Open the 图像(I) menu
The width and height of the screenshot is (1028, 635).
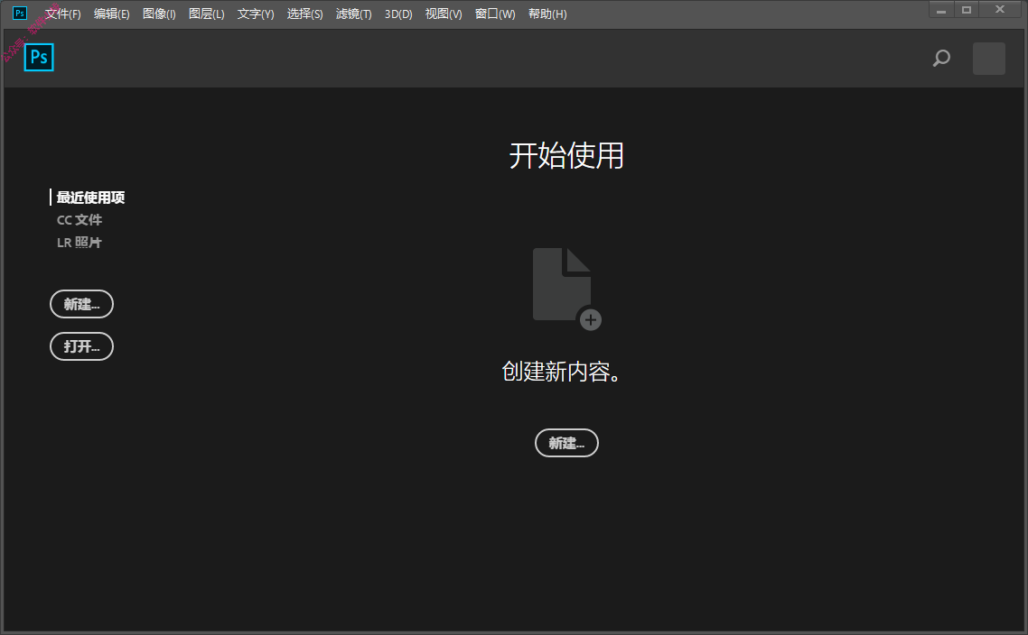pos(159,14)
